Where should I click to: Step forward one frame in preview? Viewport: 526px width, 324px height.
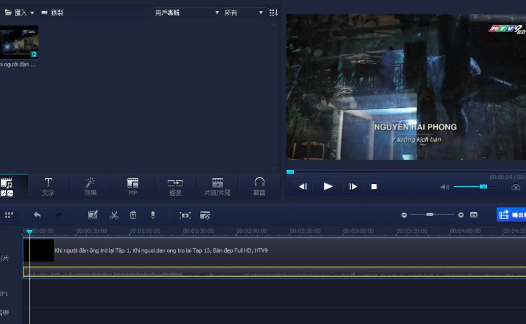click(x=353, y=186)
